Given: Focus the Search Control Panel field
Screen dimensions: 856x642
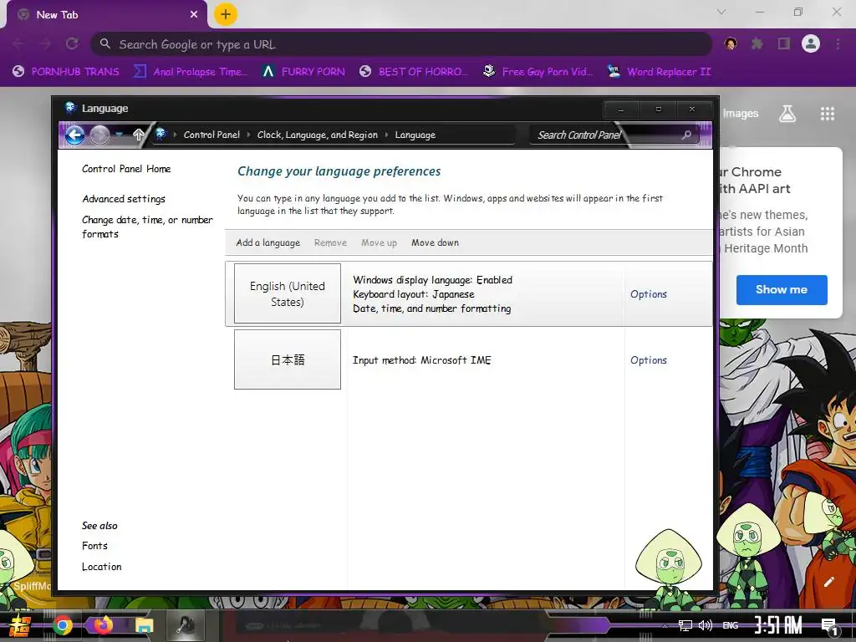Looking at the screenshot, I should tap(614, 135).
